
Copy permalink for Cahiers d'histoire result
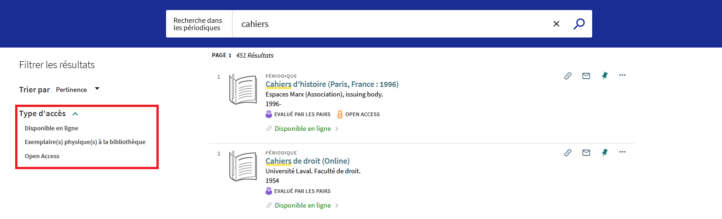[x=568, y=76]
